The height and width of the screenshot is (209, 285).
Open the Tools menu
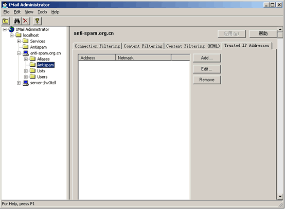click(42, 12)
